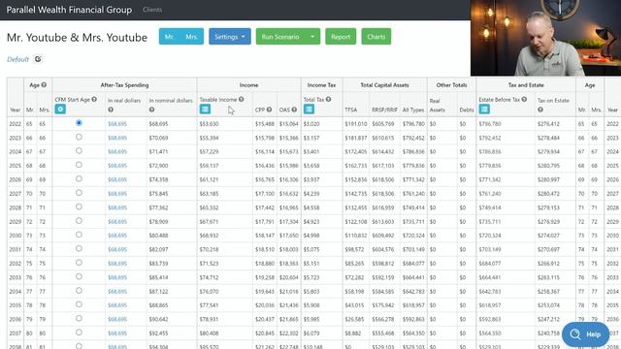Viewport: 621px width, 349px height.
Task: Open In nominal dollars help icon
Action: tap(151, 110)
